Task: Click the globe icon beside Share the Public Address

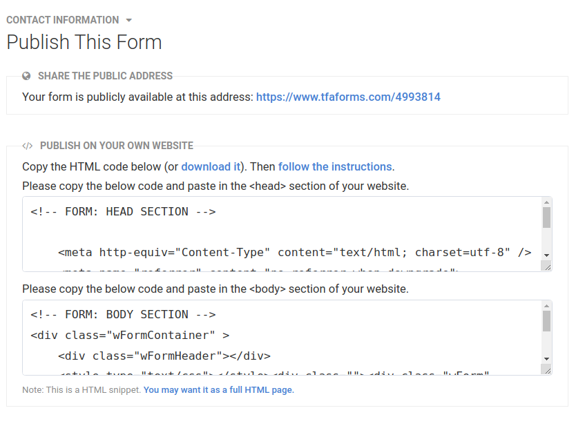Action: (26, 76)
